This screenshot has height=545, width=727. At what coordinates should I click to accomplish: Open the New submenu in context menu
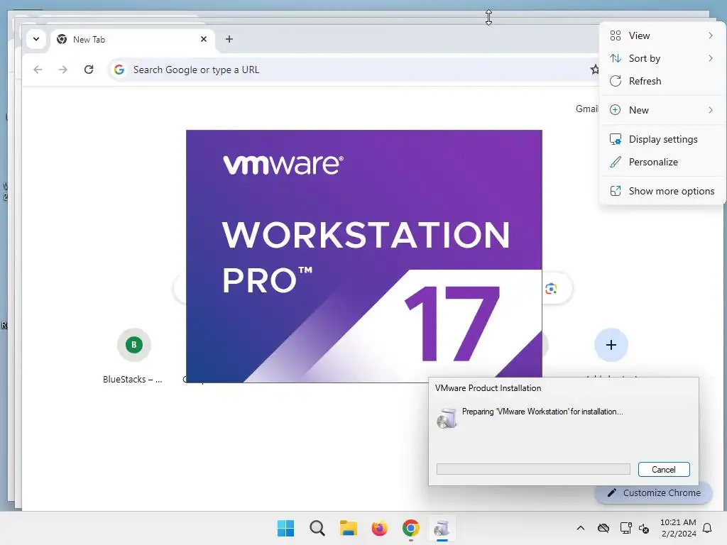coord(662,110)
